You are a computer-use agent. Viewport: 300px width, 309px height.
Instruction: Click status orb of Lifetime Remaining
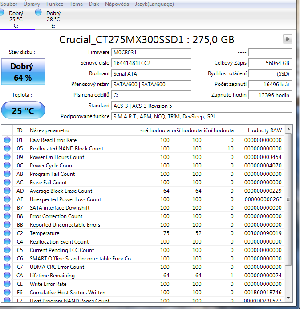(7, 275)
